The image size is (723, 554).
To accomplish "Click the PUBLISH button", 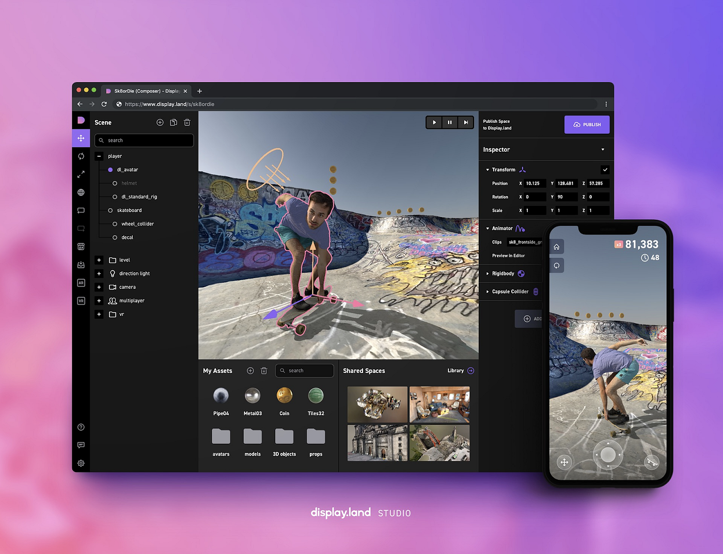I will pos(587,125).
